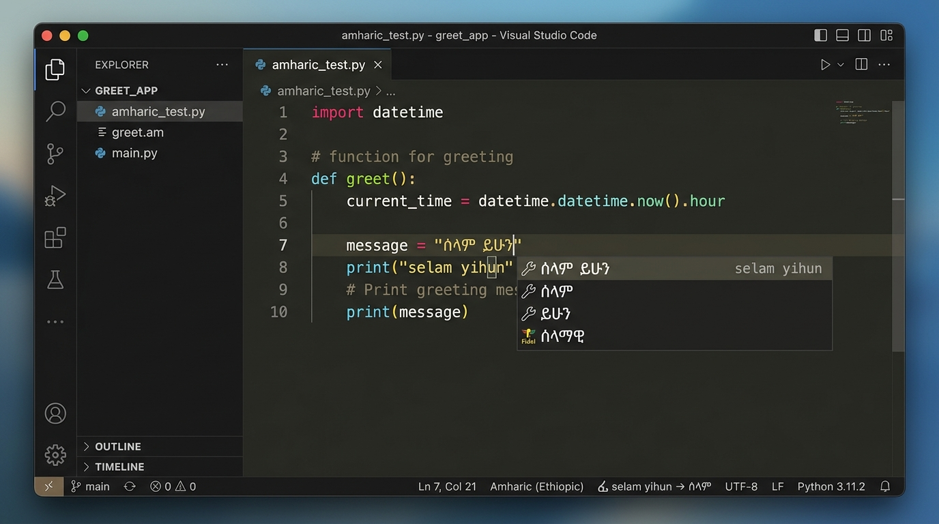Select Python 3.11.2 interpreter
Image resolution: width=939 pixels, height=524 pixels.
831,486
